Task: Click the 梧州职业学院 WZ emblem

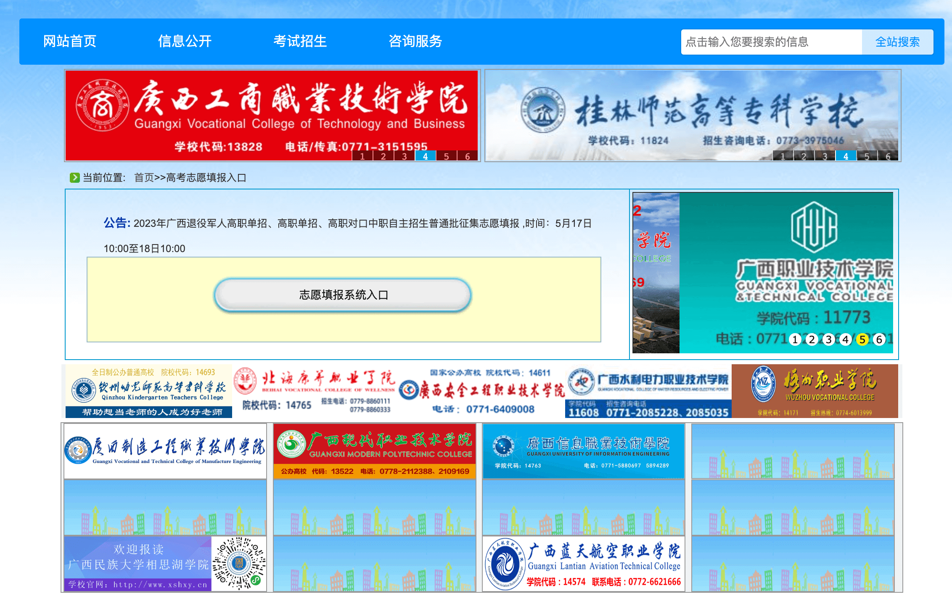Action: 764,384
